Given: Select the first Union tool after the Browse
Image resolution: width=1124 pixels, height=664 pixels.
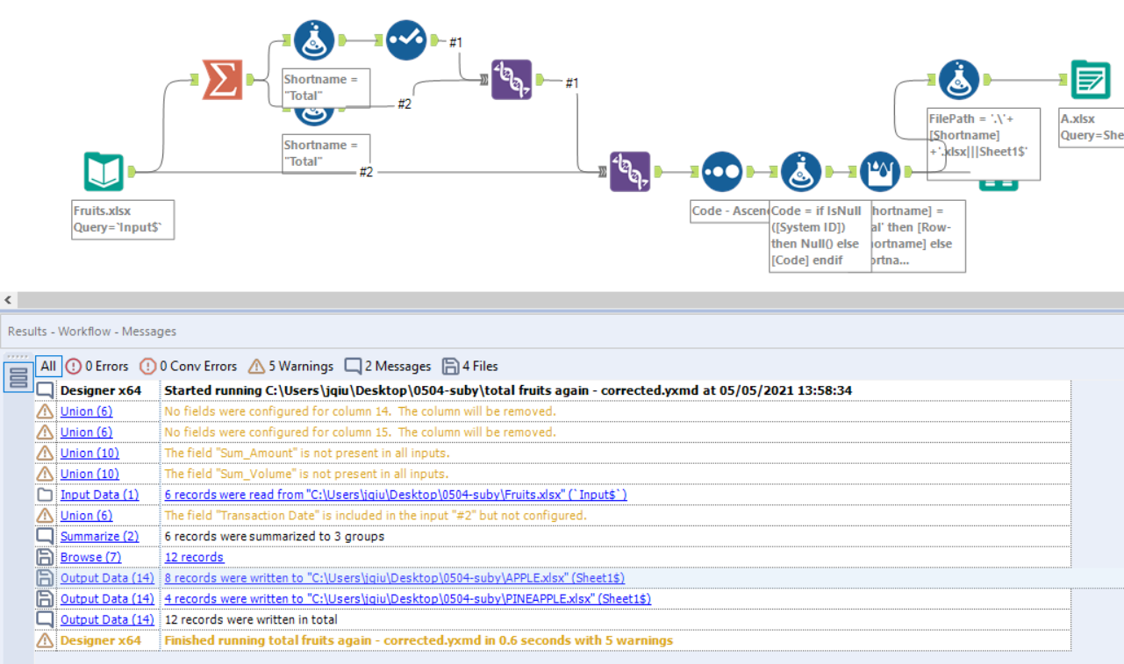Looking at the screenshot, I should pos(512,80).
